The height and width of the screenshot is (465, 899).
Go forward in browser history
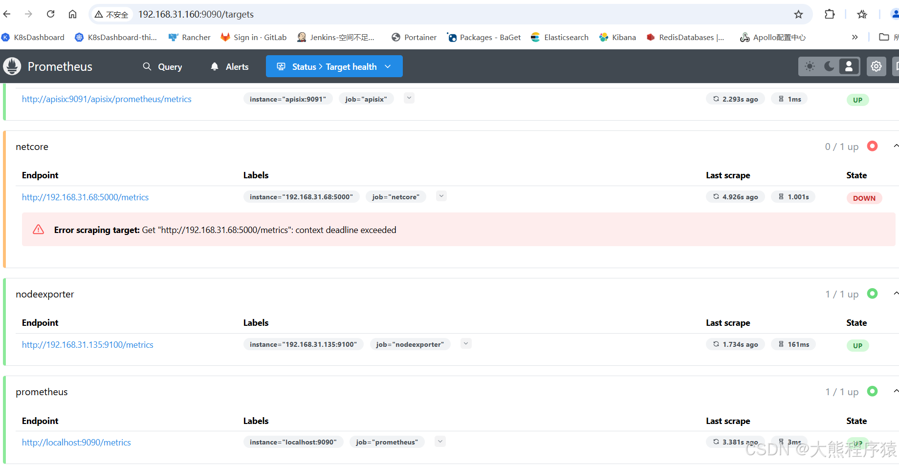(x=28, y=14)
